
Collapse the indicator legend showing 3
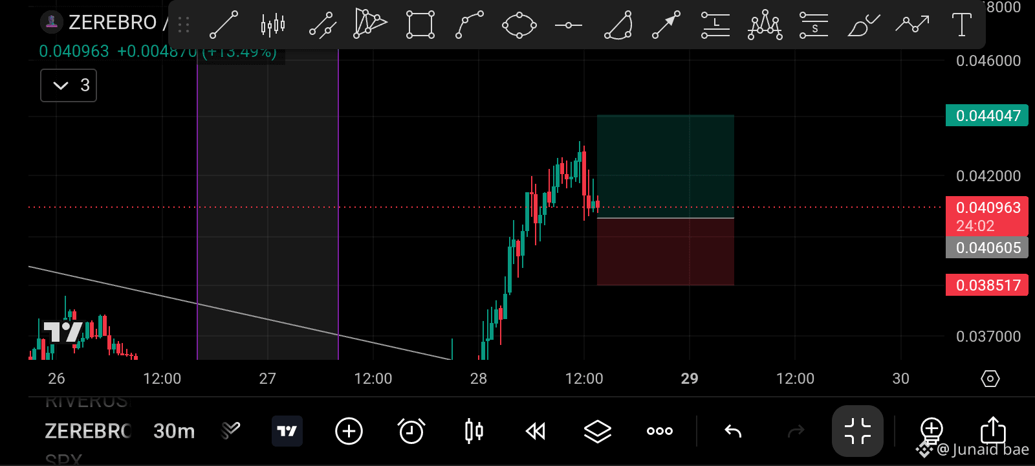click(x=69, y=85)
